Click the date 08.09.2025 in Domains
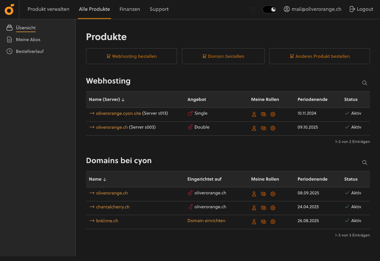 (x=308, y=193)
